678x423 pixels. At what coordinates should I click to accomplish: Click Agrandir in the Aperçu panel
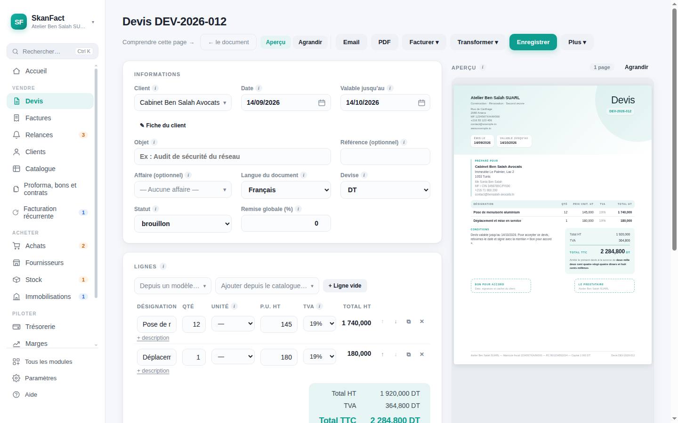637,67
